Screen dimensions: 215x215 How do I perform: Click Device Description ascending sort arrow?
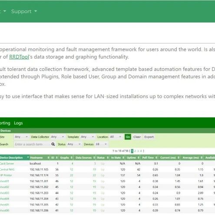point(28,157)
